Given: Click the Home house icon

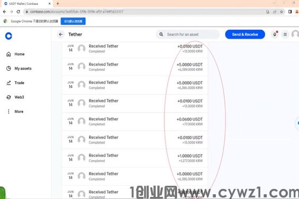Looking at the screenshot, I should pyautogui.click(x=8, y=54).
